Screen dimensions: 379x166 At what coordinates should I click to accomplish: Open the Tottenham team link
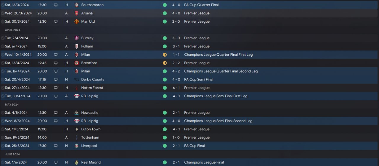(90, 138)
